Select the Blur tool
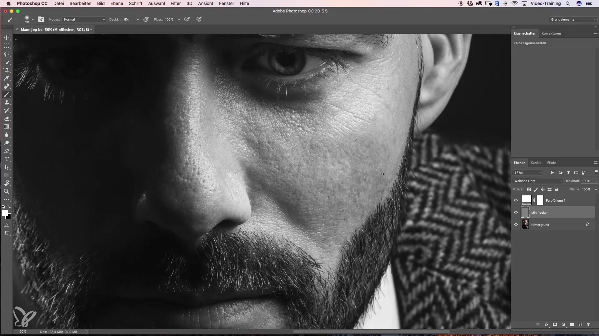599x336 pixels. [7, 135]
